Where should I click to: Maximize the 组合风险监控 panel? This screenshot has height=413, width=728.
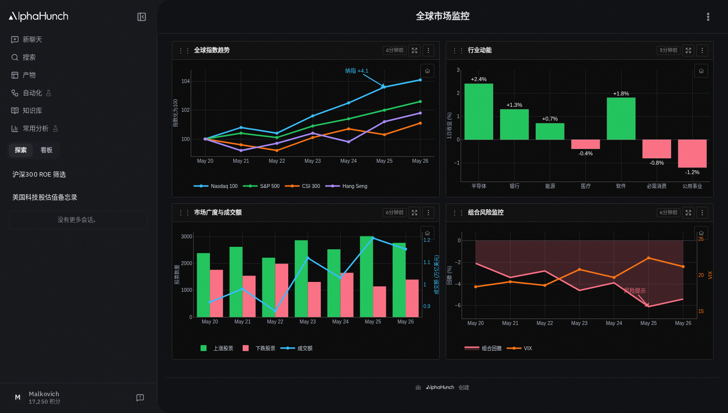[x=688, y=213]
